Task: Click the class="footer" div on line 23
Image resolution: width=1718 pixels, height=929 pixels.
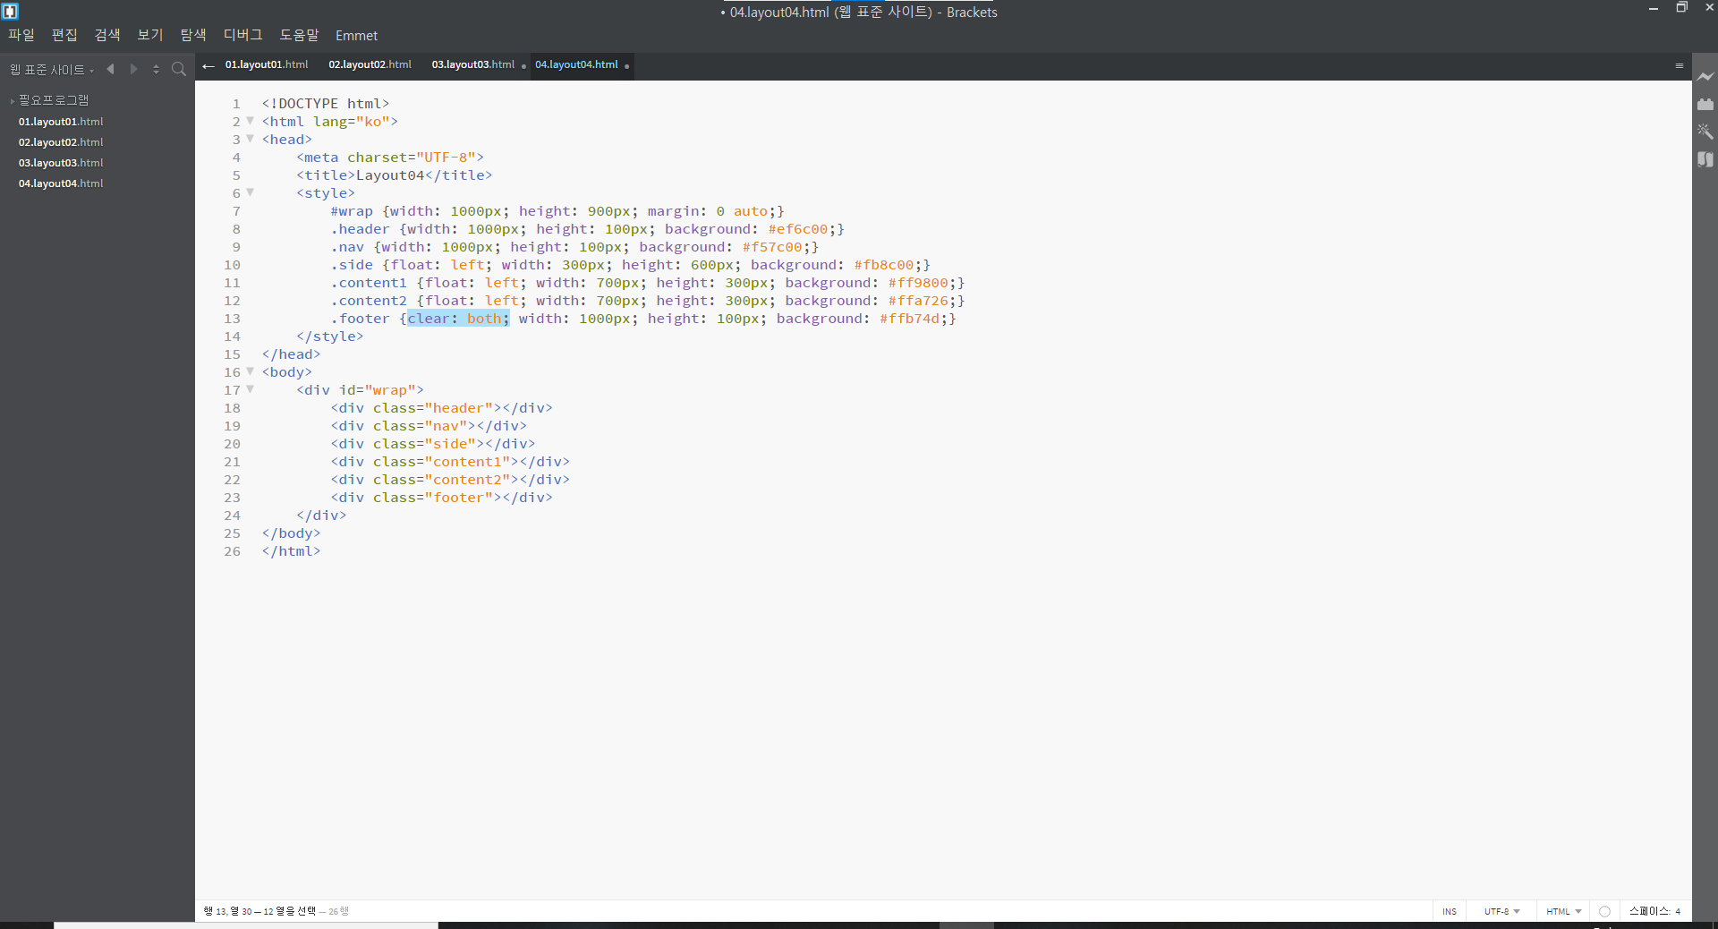Action: pyautogui.click(x=441, y=498)
